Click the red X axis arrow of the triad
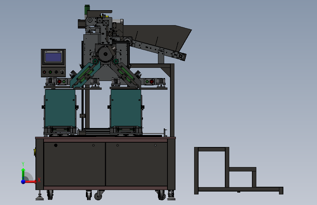Image resolution: width=317 pixels, height=205 pixels. tap(31, 182)
